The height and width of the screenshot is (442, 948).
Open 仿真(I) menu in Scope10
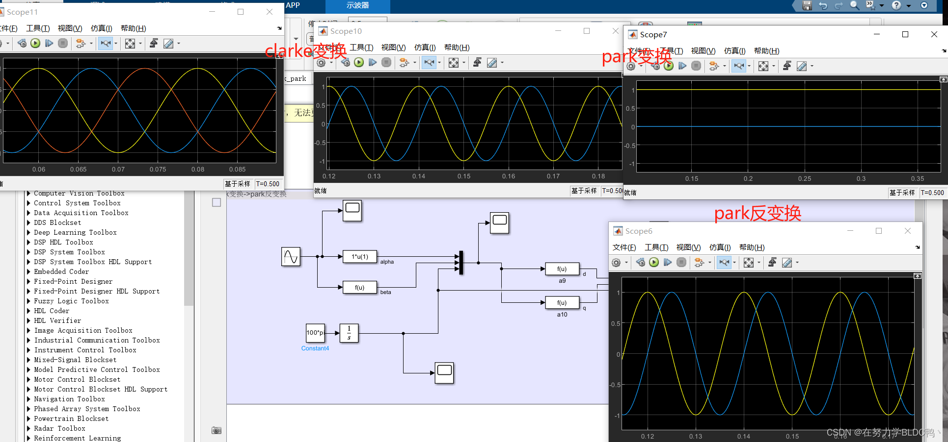click(x=425, y=48)
